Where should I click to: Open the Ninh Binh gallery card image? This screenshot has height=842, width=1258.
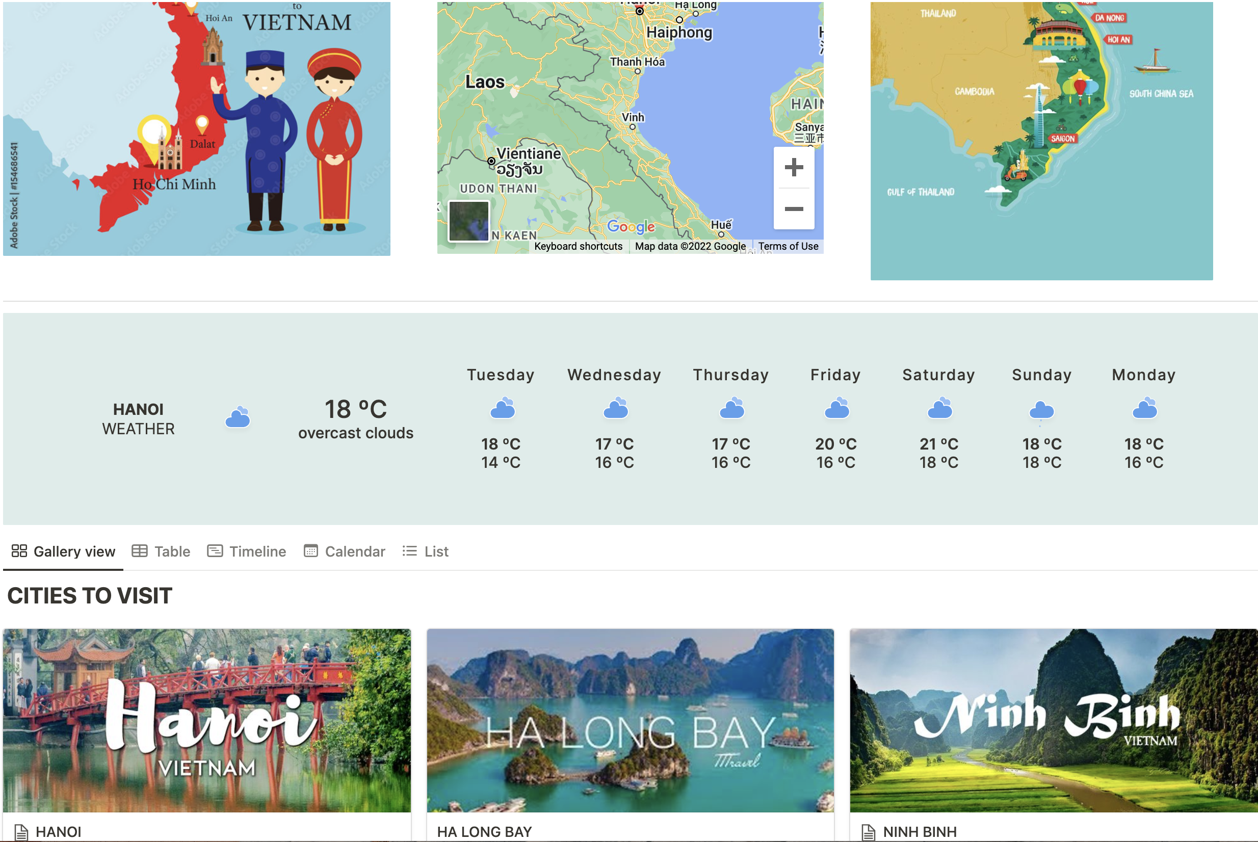(x=1053, y=720)
